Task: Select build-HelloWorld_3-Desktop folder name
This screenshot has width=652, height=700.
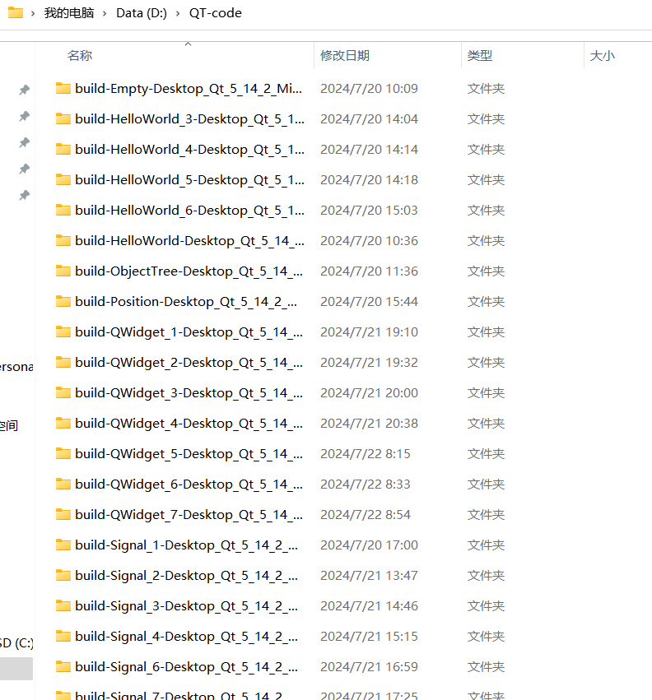Action: (x=189, y=118)
